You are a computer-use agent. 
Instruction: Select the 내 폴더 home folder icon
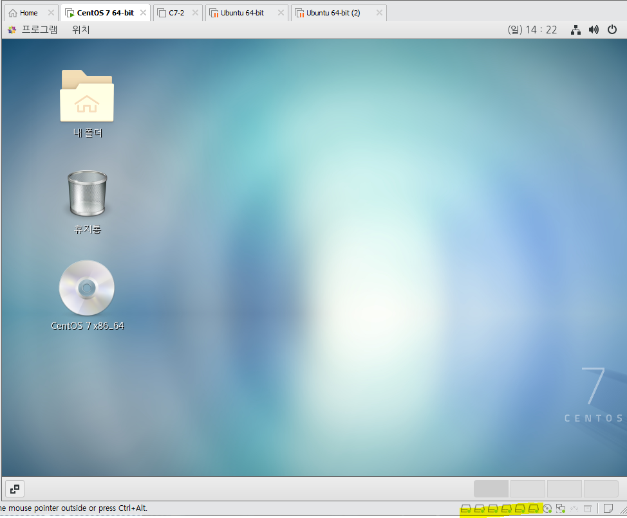point(87,103)
